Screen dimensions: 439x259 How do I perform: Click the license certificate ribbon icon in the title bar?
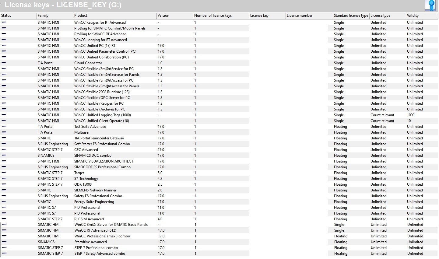pos(431,5)
